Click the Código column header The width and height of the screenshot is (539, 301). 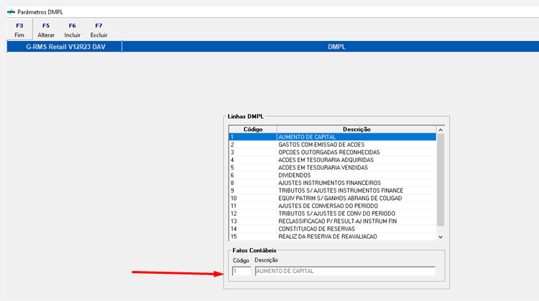[253, 129]
